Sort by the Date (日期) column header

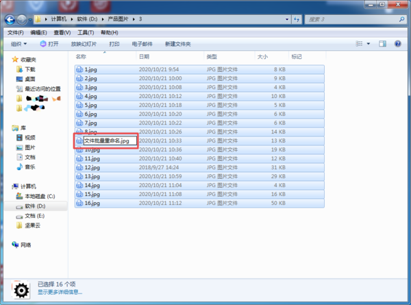tap(145, 57)
